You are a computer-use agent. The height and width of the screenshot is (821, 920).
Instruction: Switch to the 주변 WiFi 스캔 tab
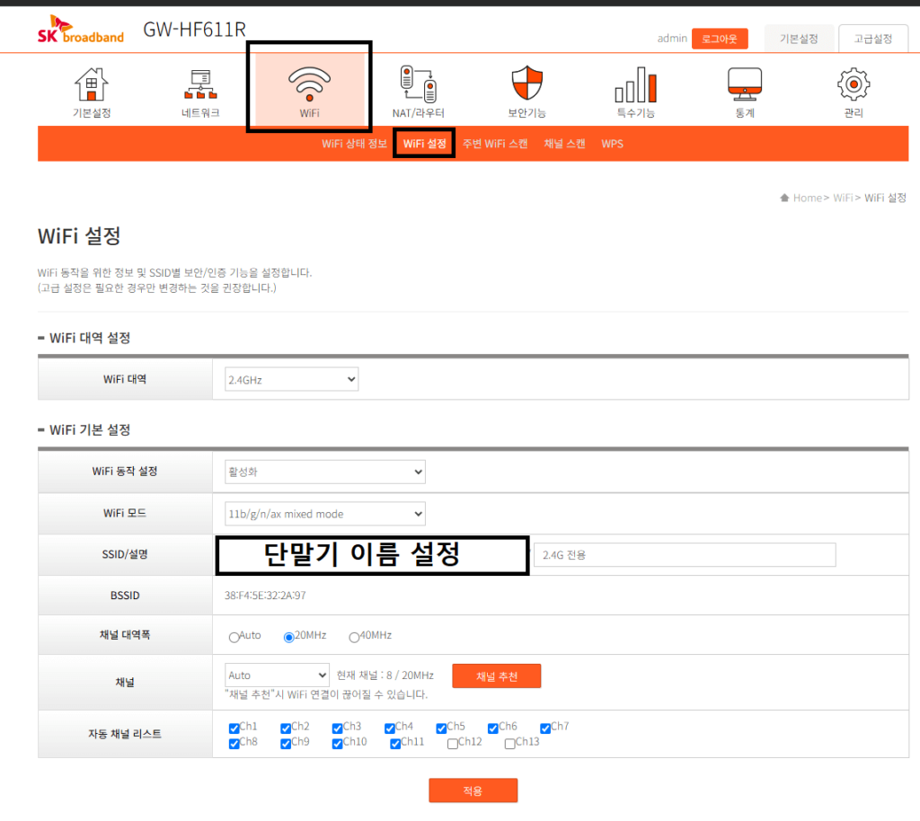495,144
